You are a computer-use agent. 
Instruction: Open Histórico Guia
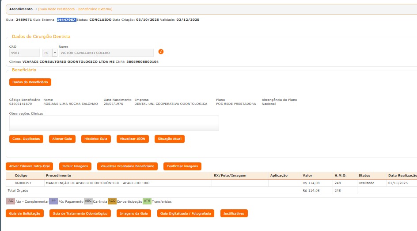point(95,139)
